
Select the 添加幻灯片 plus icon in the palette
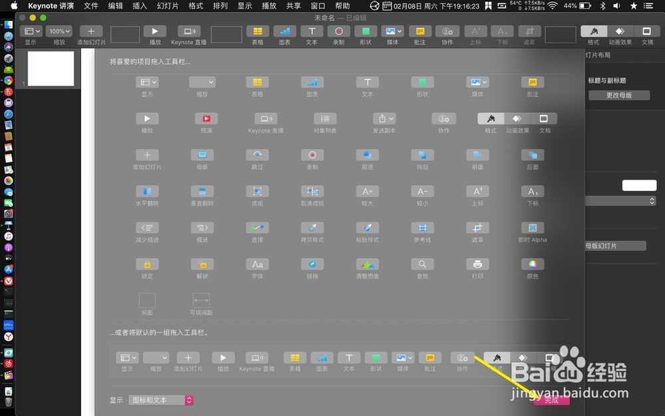click(147, 155)
